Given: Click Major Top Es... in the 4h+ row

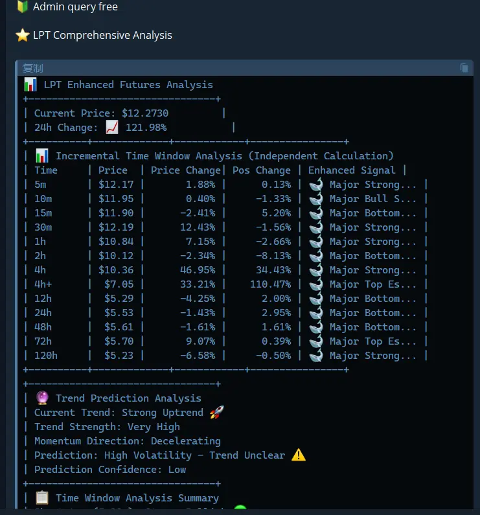Looking at the screenshot, I should [x=373, y=284].
